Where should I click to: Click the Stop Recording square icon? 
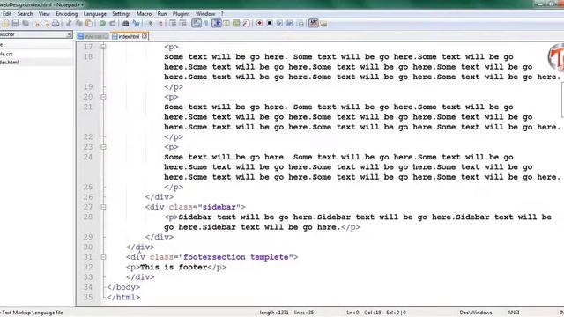[270, 24]
